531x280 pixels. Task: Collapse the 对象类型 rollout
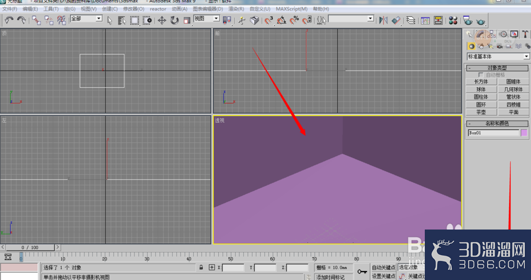pyautogui.click(x=497, y=68)
